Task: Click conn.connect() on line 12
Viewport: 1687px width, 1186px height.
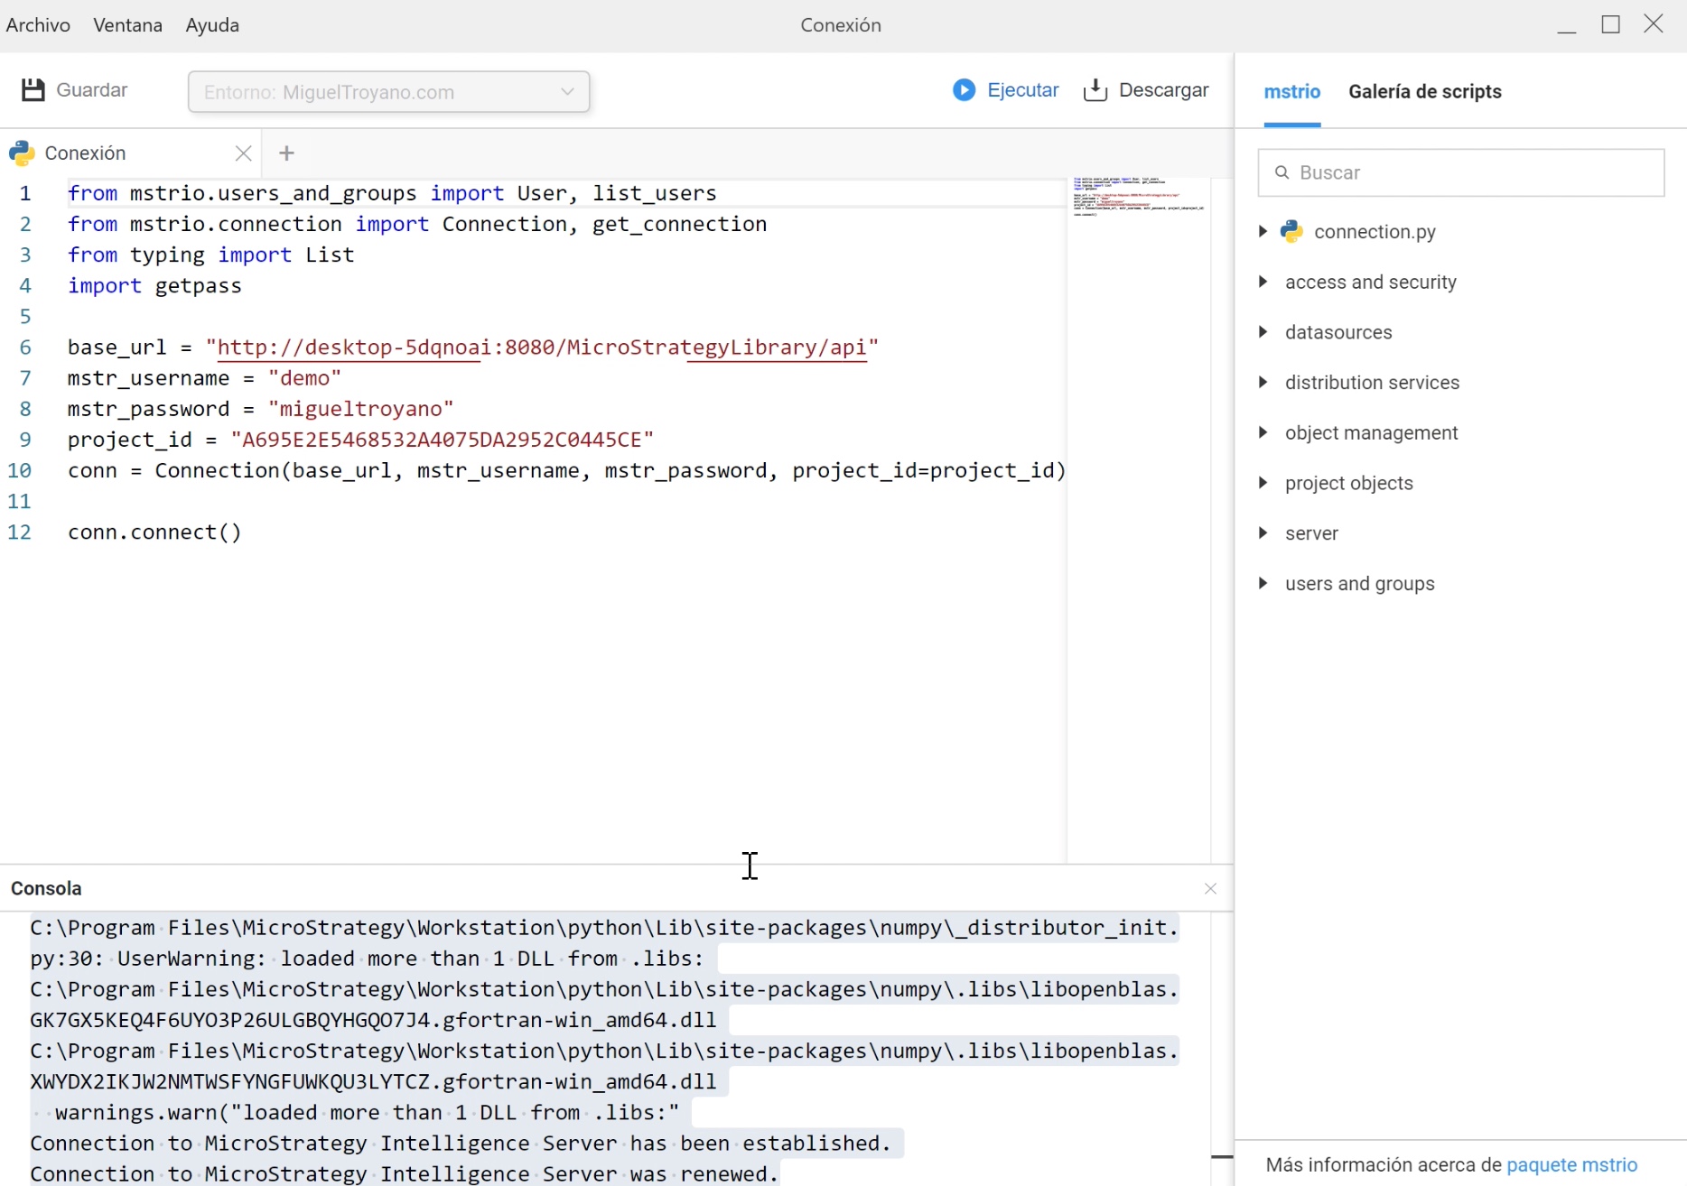Action: coord(154,532)
